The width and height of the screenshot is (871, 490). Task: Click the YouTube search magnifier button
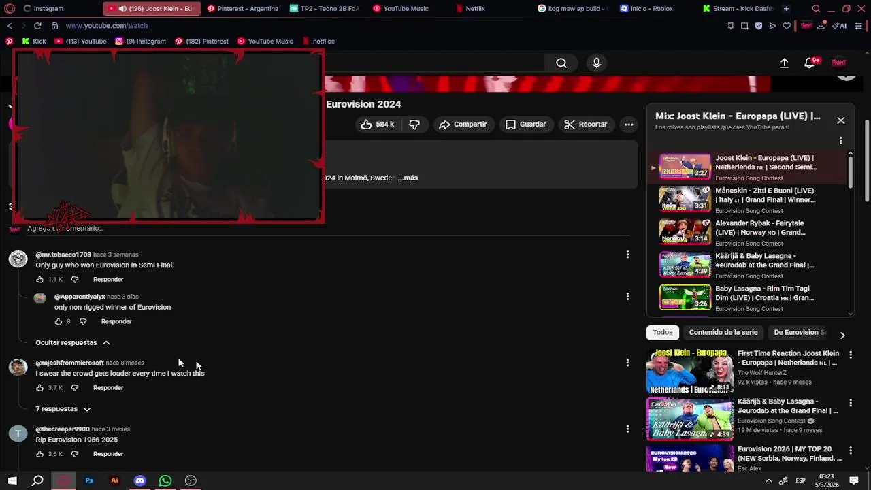tap(561, 63)
